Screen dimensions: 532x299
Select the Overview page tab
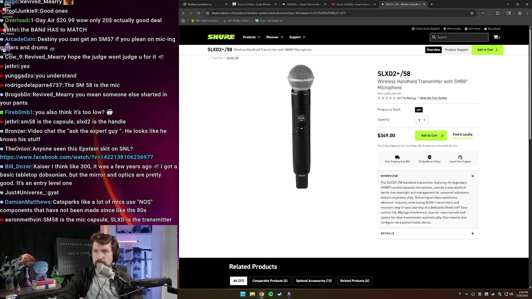(433, 49)
